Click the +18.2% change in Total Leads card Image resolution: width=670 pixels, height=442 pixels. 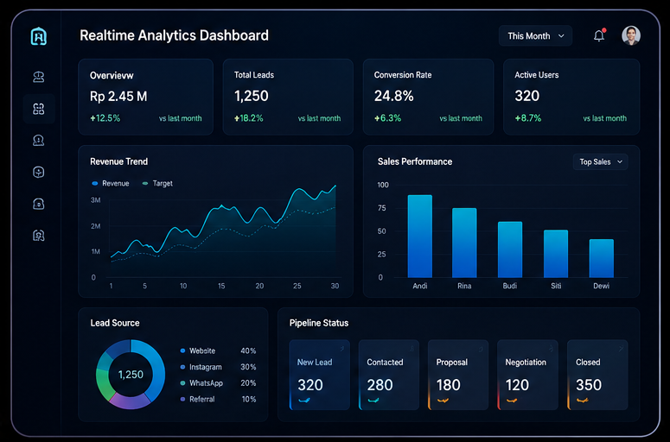pyautogui.click(x=249, y=118)
